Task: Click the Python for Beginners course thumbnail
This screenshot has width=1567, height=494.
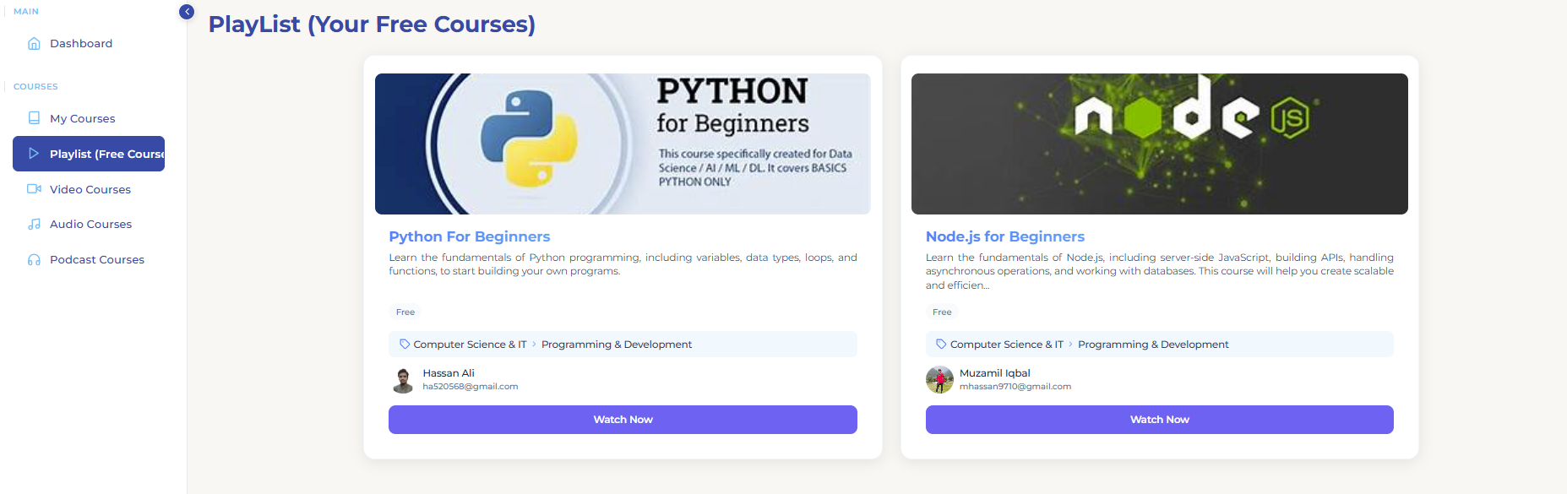Action: [623, 144]
